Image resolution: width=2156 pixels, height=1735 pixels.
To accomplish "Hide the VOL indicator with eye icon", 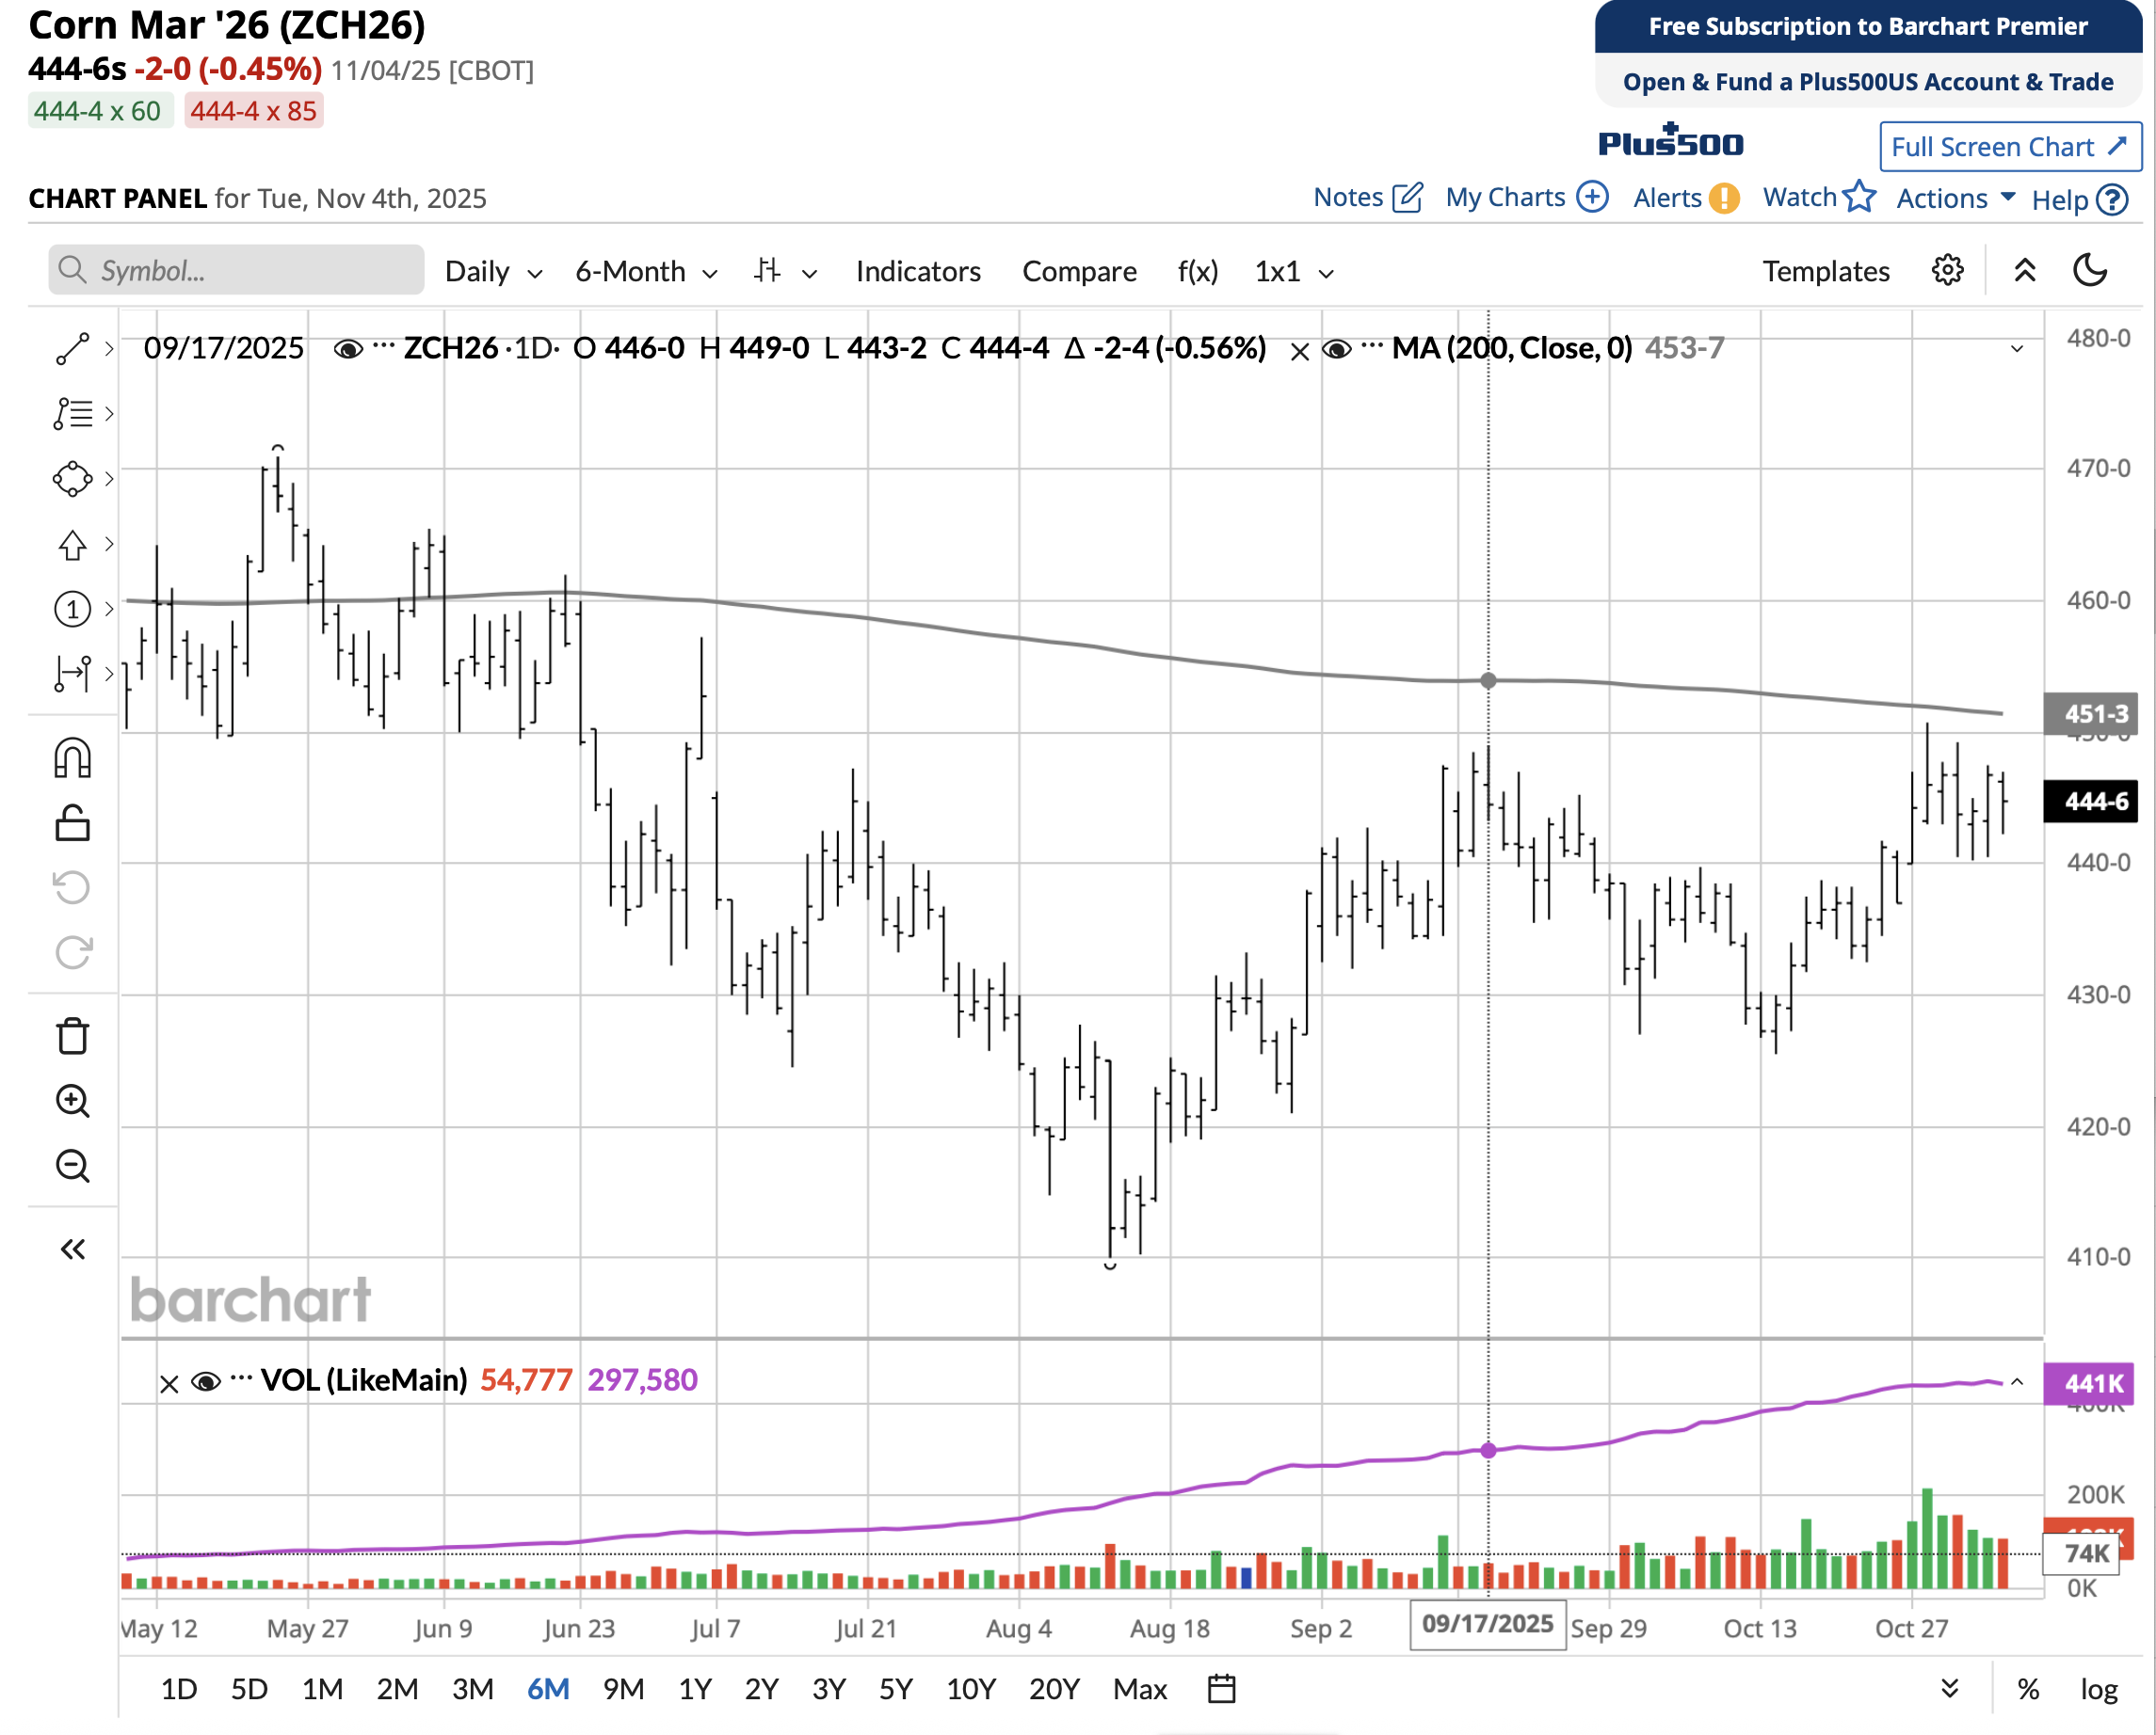I will [206, 1381].
